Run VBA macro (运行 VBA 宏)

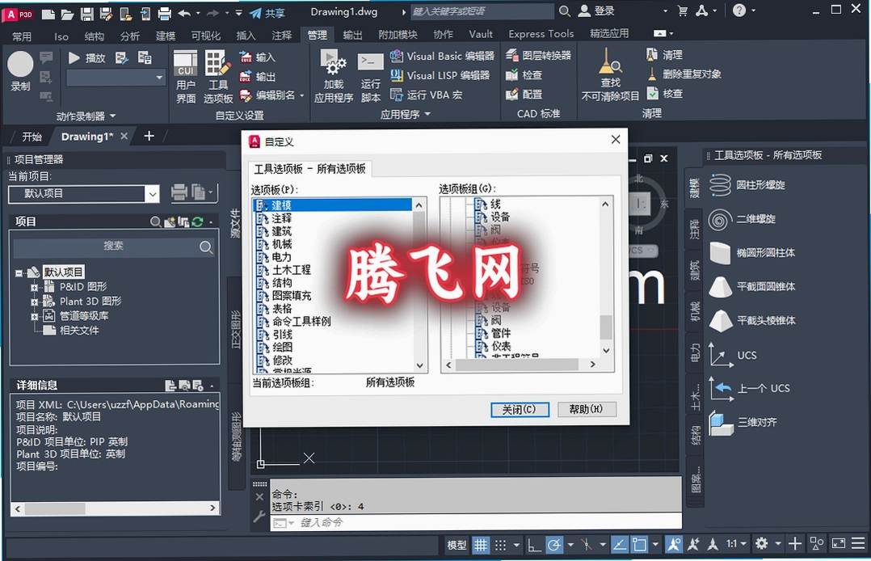pyautogui.click(x=426, y=95)
